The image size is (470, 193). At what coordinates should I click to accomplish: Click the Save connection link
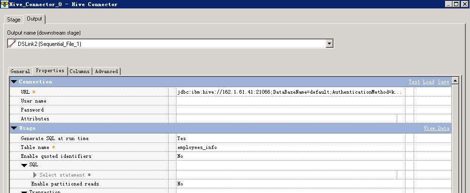tap(443, 82)
